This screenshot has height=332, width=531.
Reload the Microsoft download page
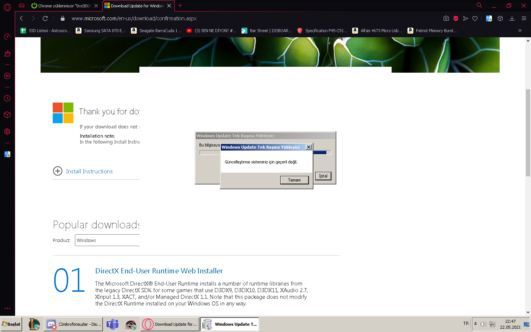pos(45,18)
